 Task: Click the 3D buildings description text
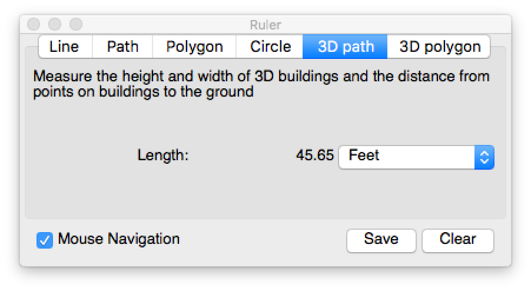pos(261,84)
